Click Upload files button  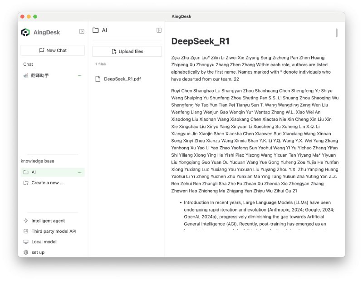point(127,51)
